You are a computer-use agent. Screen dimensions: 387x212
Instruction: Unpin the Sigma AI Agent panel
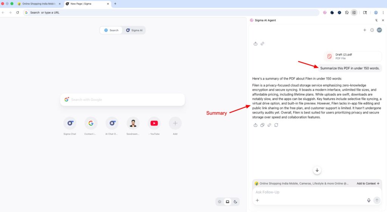tap(376, 20)
